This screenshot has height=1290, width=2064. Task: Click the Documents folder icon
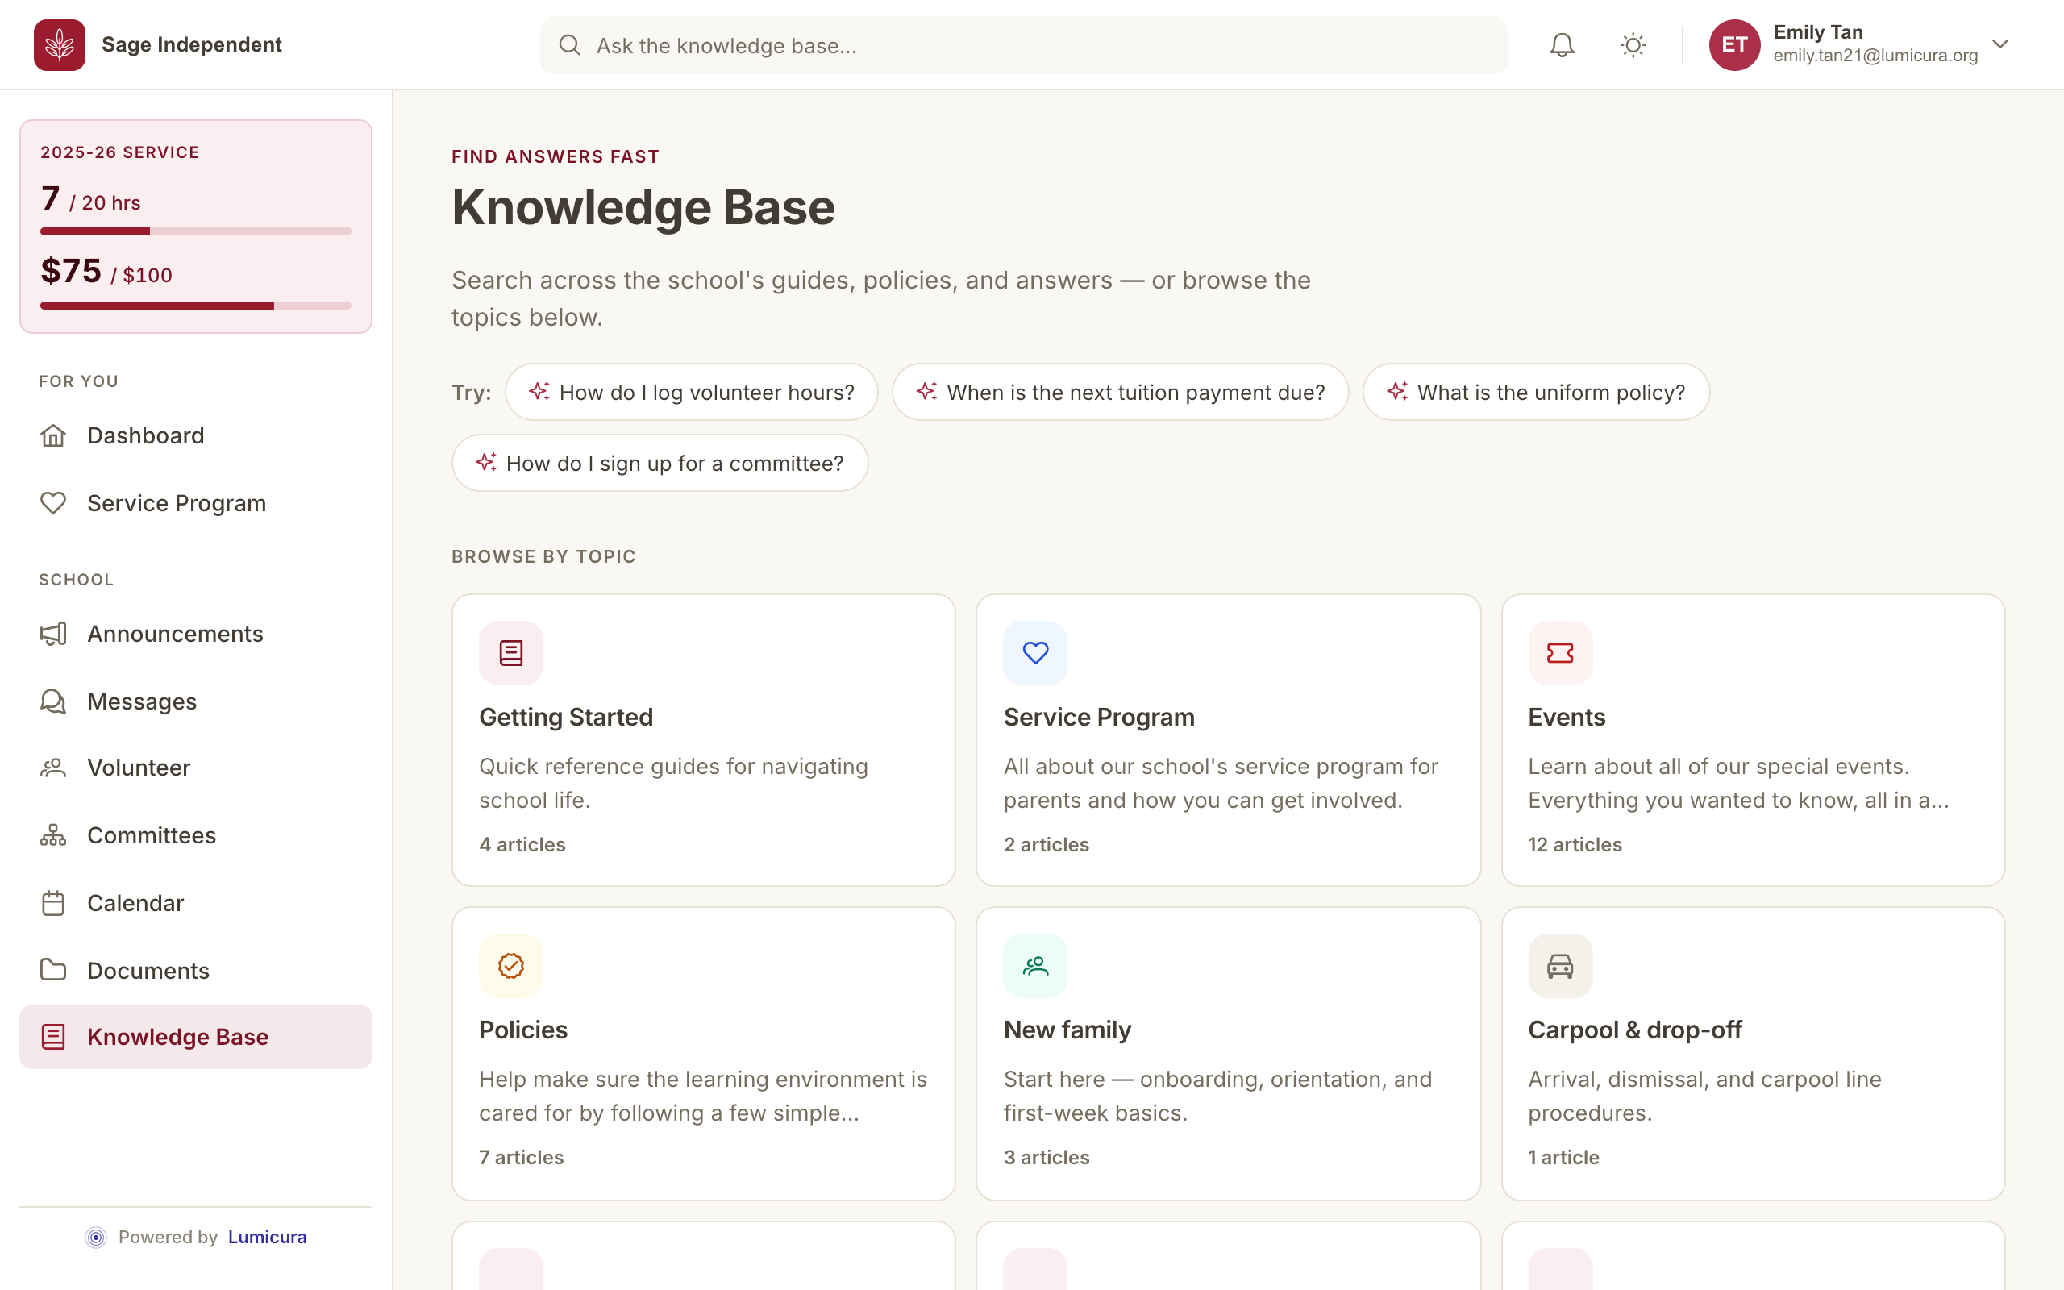pos(53,970)
